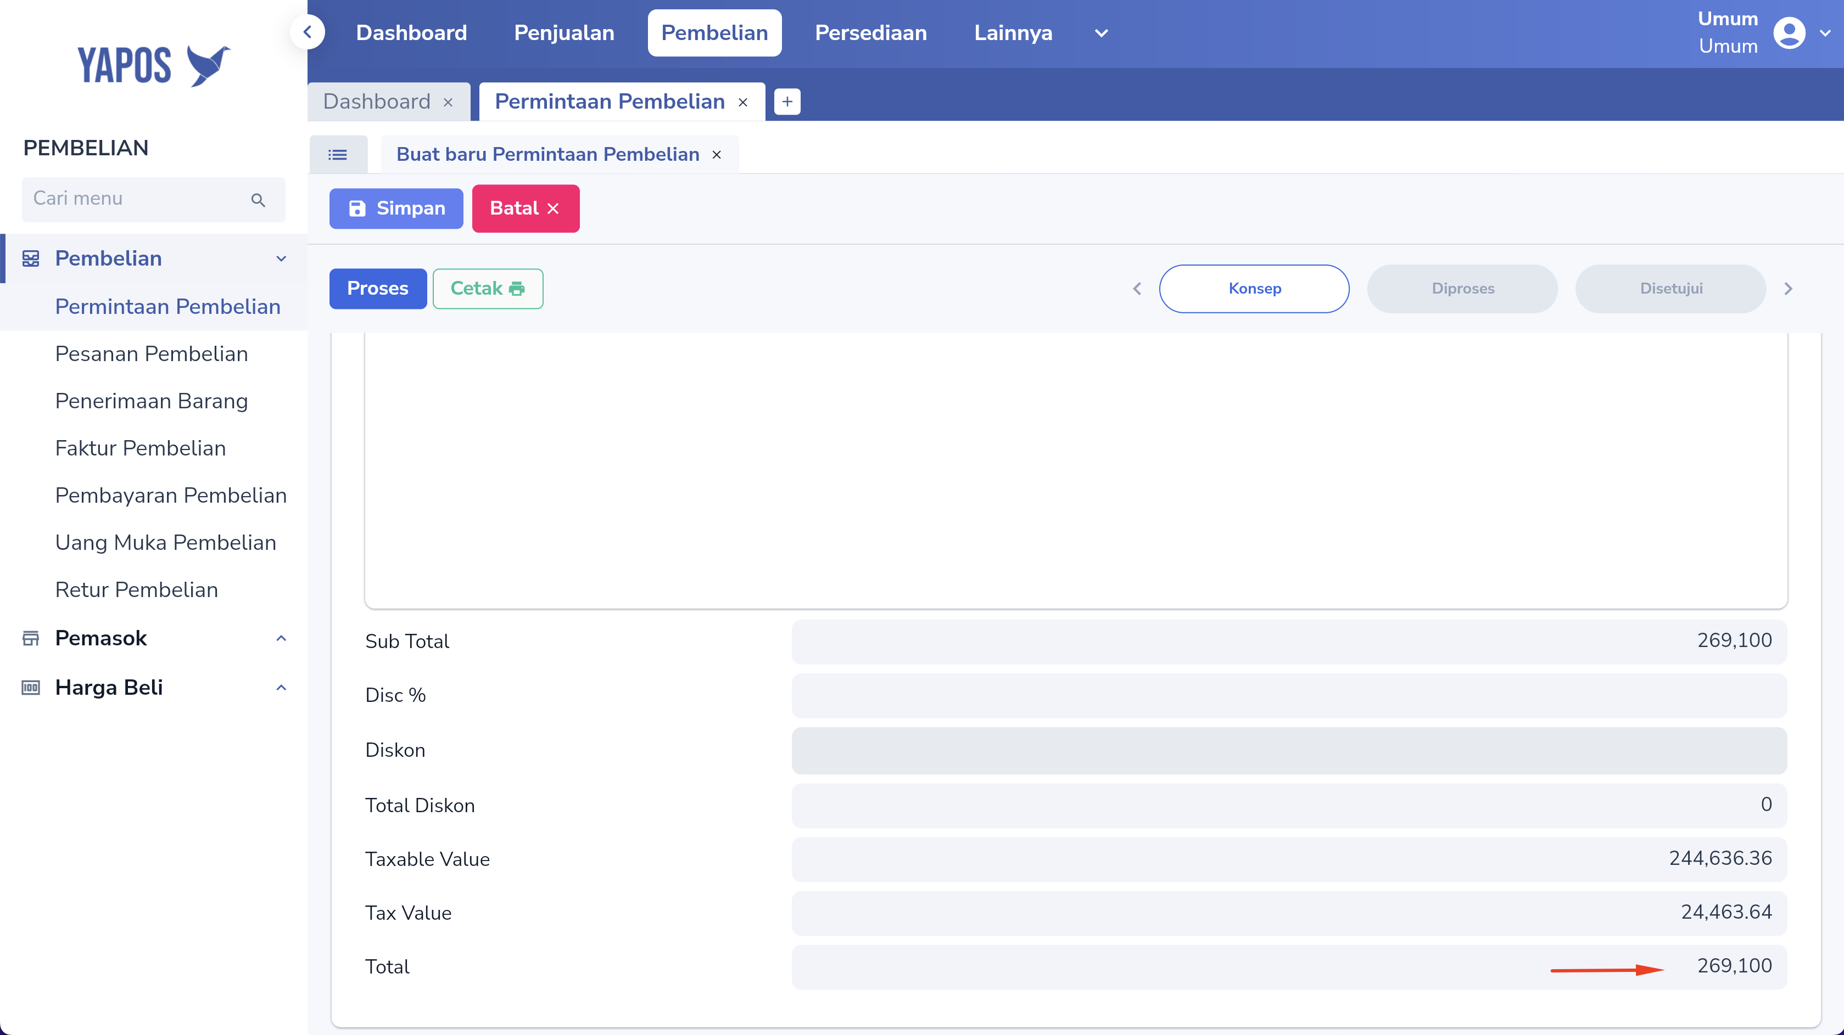
Task: Expand the Harga Beli sidebar group
Action: pyautogui.click(x=281, y=688)
